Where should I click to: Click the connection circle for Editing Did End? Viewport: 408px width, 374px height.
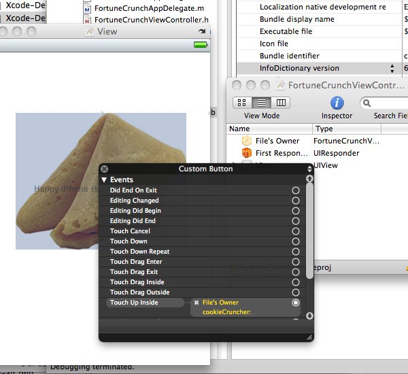[296, 221]
